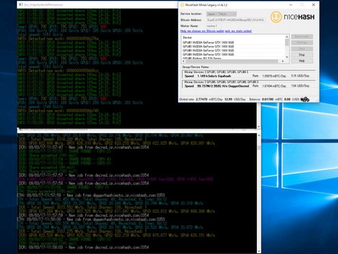Click the greyed Start button in NiceHash Miner
Screen dimensions: 338x254
(x=302, y=49)
